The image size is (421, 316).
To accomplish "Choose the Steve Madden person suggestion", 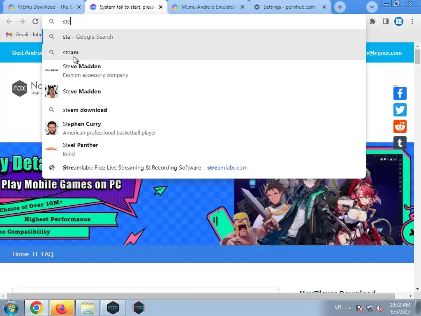I will (204, 92).
